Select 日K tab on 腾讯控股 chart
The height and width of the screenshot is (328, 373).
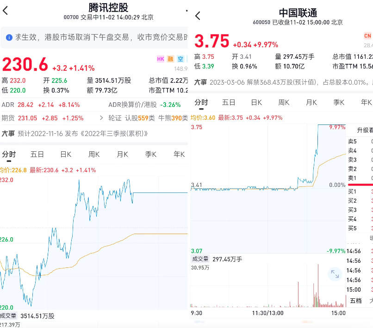66,155
